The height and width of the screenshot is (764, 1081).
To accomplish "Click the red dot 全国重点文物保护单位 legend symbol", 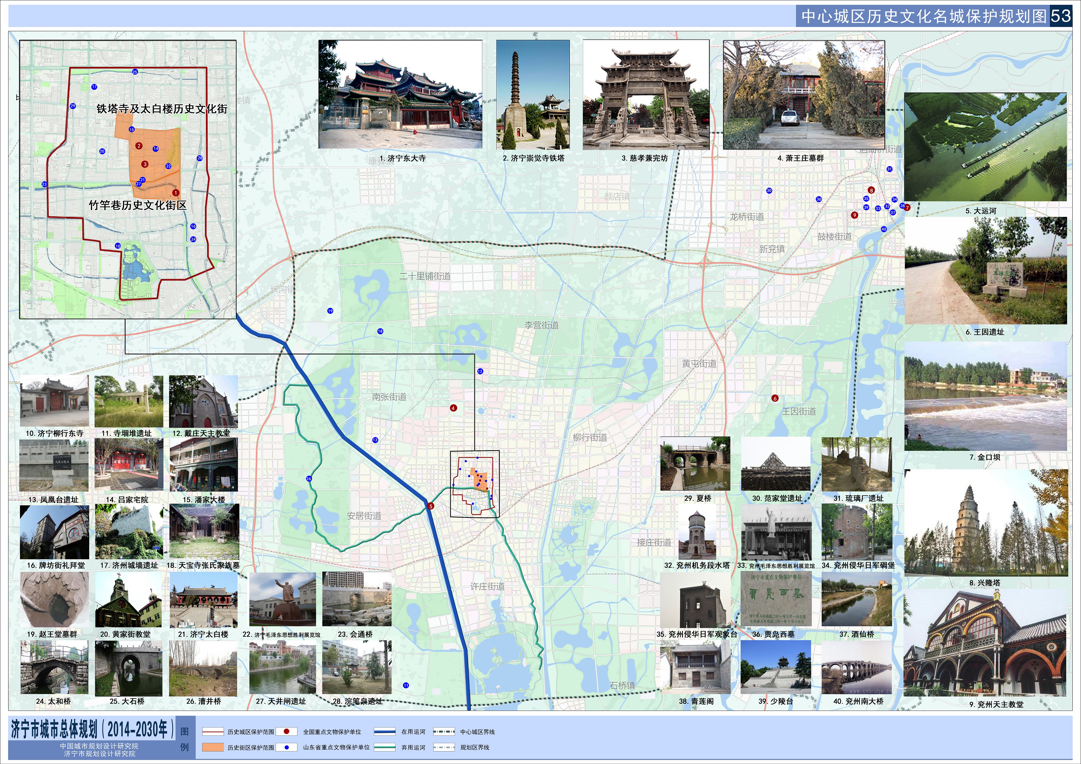I will pyautogui.click(x=286, y=731).
